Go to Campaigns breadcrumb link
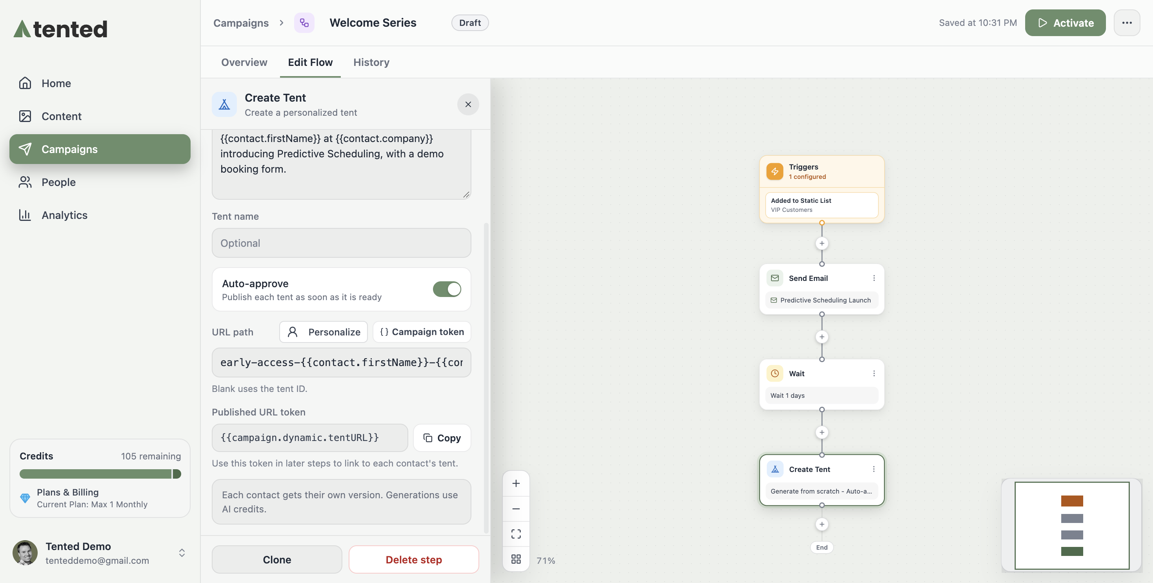This screenshot has height=583, width=1153. 241,23
